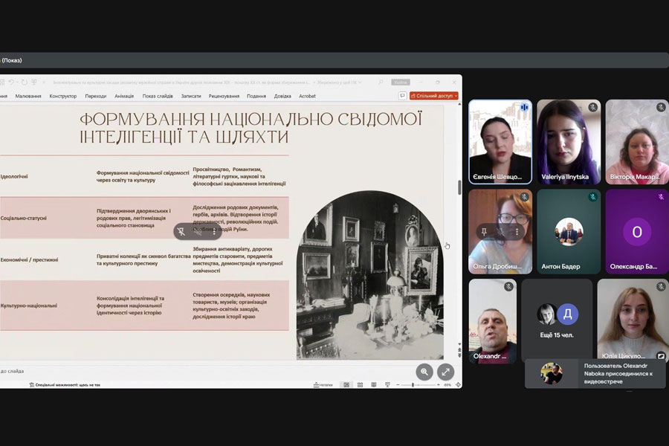Adjust PowerPoint zoom slider handle

[413, 385]
